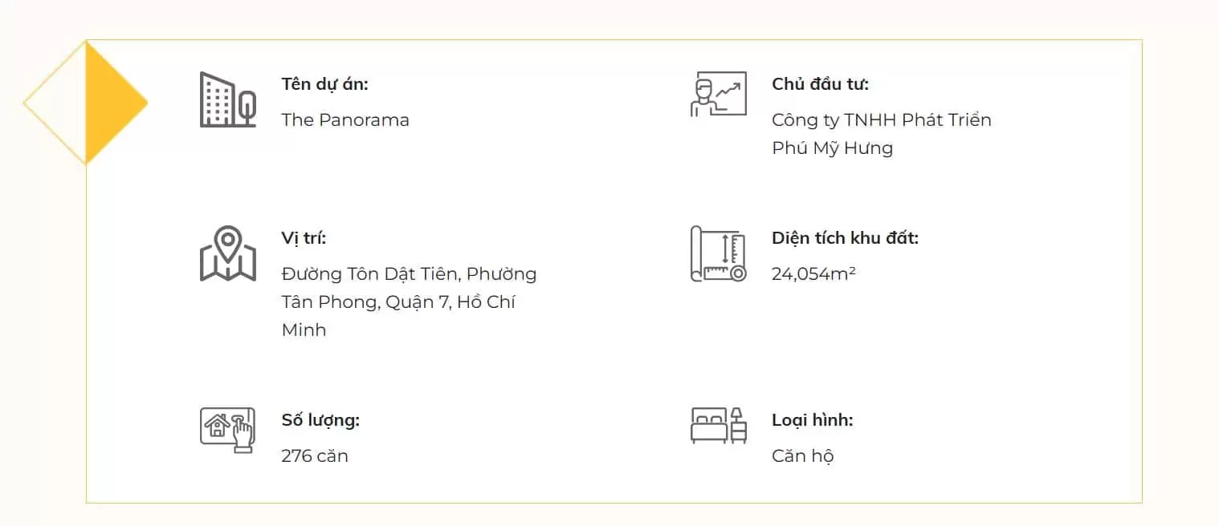
Task: Select the "Diện tích khu đất:" heading
Action: point(845,238)
